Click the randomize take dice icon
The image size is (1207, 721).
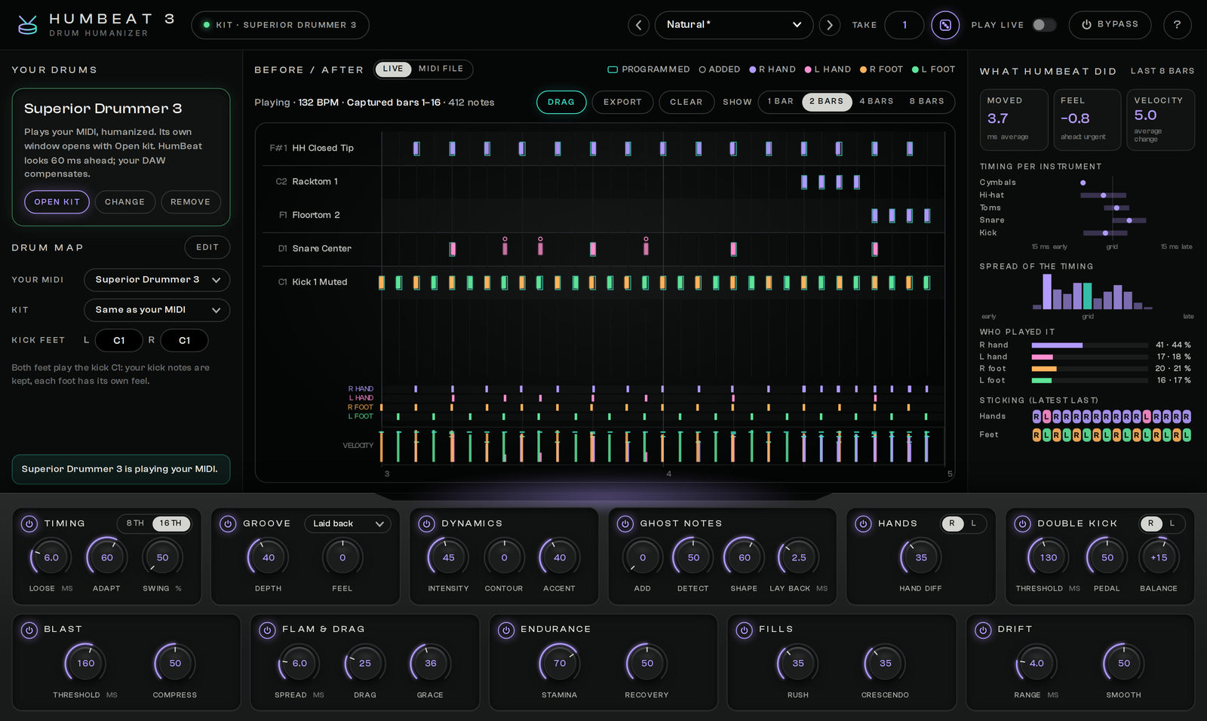[x=945, y=25]
